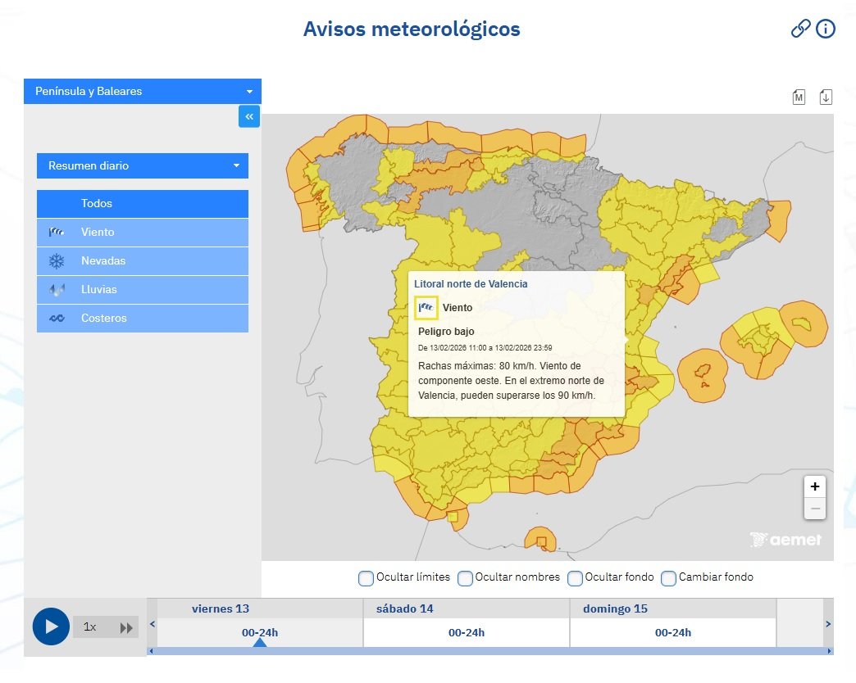Click the Peligro bajo text in popup
The image size is (856, 683).
tap(446, 332)
